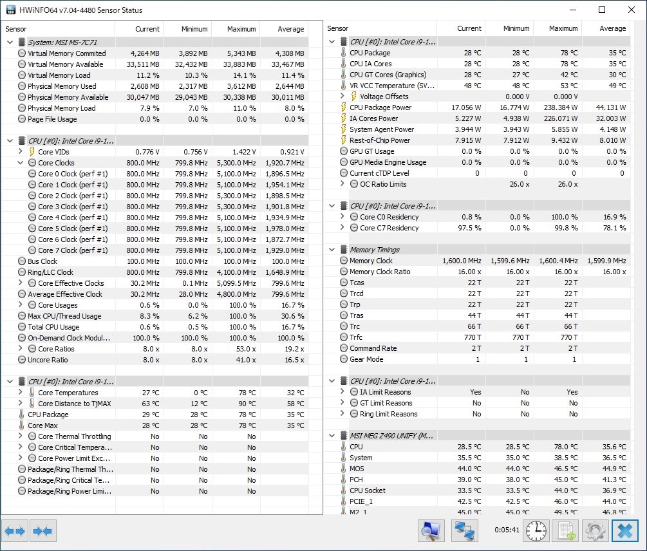Click the HWiNFO64 title bar app icon
Screen dimensions: 647x551
11,10
